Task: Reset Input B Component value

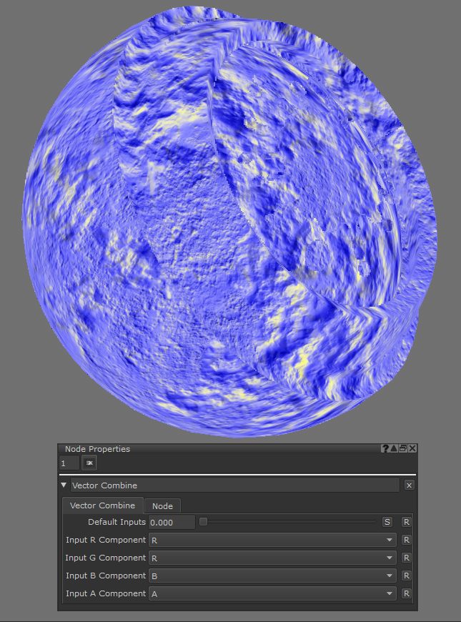Action: 407,576
